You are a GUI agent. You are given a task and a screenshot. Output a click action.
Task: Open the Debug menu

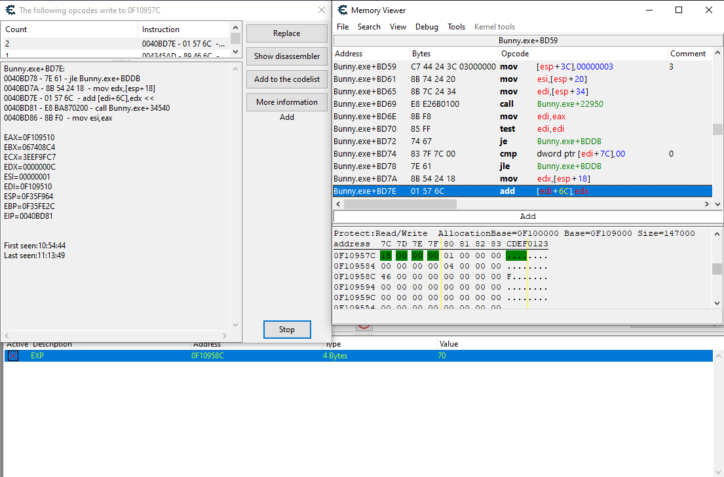click(x=427, y=27)
